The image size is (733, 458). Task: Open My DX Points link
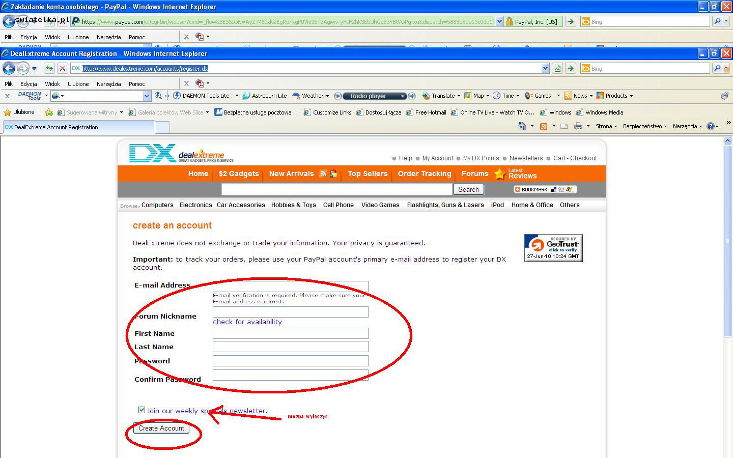481,158
